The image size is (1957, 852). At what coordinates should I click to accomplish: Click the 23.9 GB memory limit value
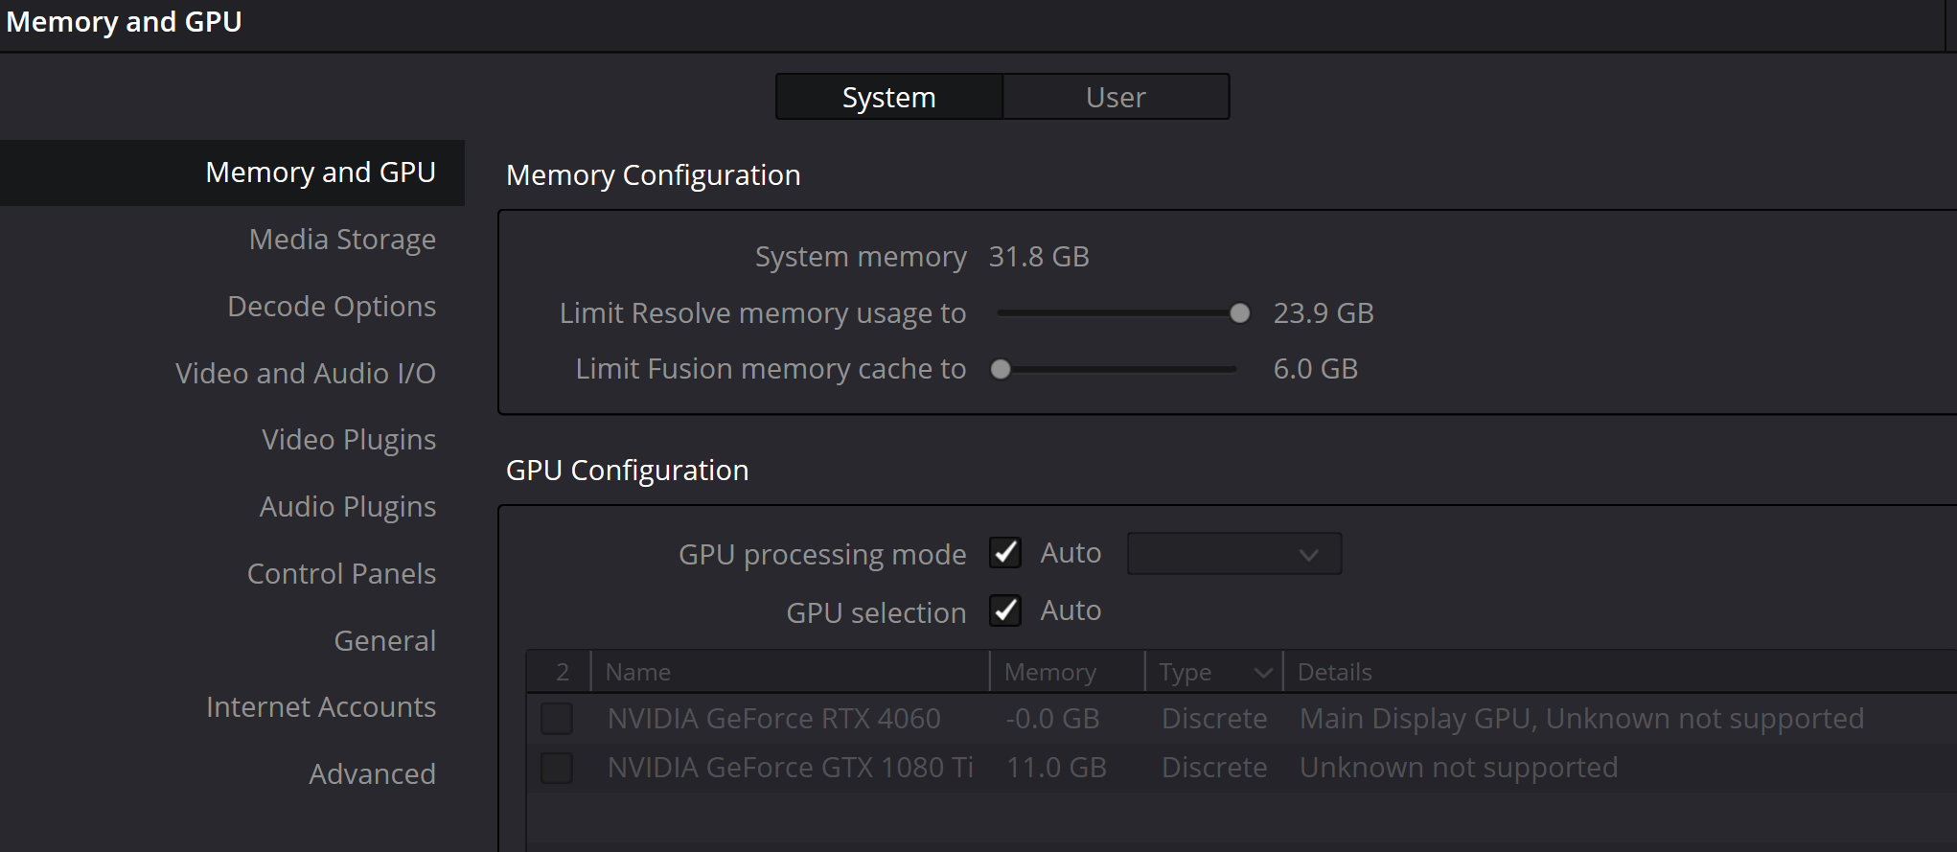[x=1324, y=313]
